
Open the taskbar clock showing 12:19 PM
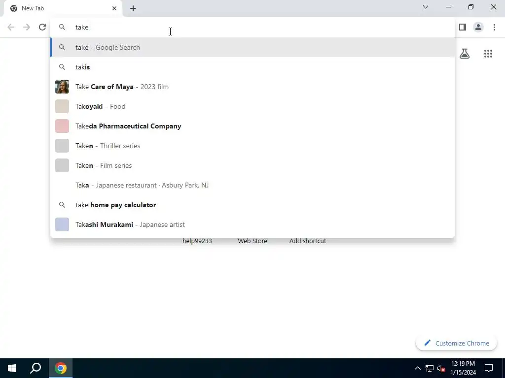pyautogui.click(x=463, y=368)
